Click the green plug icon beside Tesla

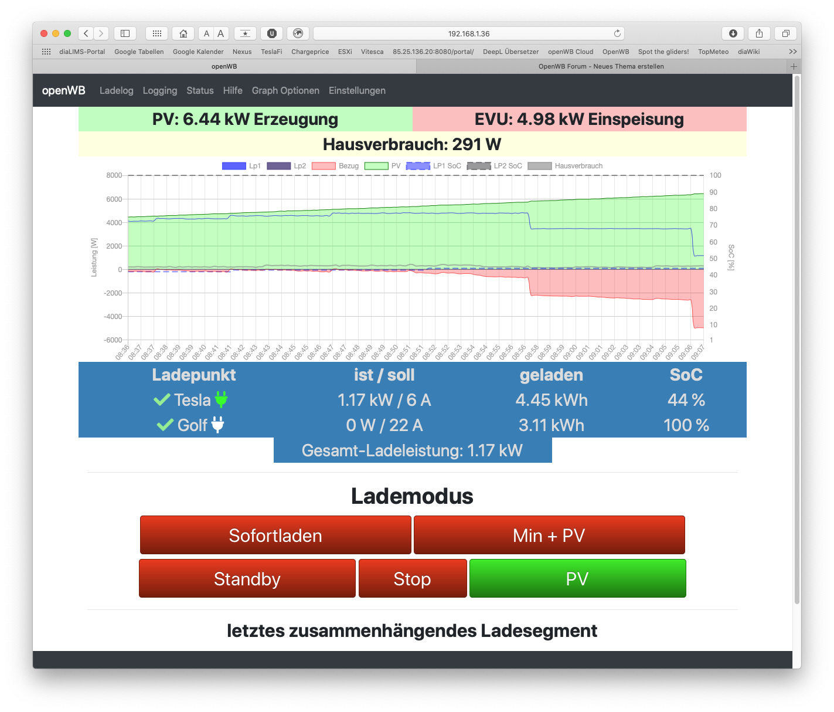[x=221, y=399]
